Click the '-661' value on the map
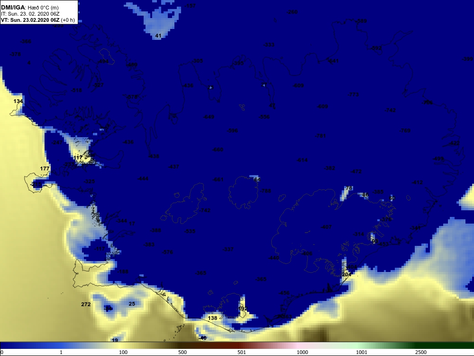 [218, 179]
